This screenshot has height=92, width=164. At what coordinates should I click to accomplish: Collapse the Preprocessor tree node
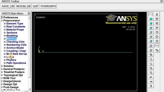(x=2, y=20)
